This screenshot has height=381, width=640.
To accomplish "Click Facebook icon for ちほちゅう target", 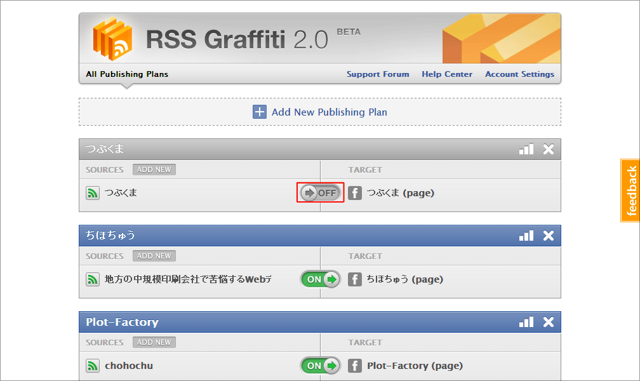I will point(355,279).
